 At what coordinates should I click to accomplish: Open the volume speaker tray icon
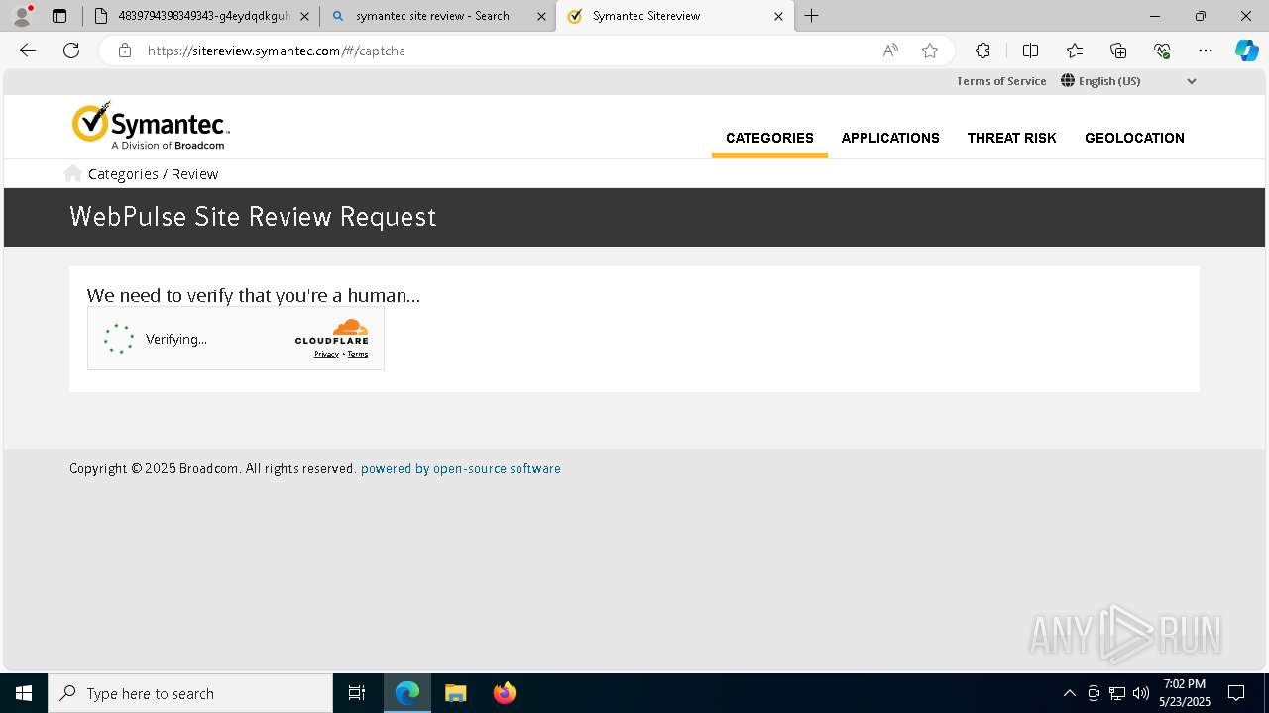[1141, 693]
